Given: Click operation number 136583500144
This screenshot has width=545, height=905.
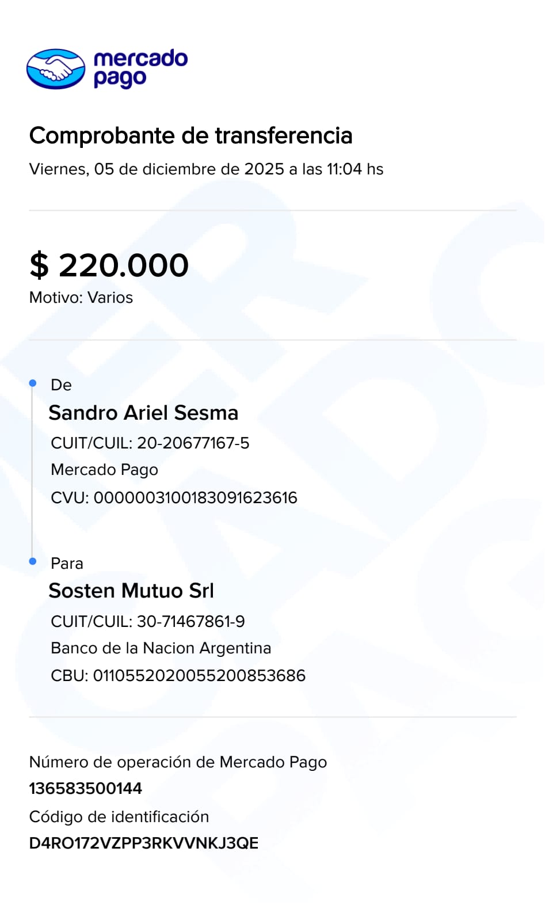Looking at the screenshot, I should click(85, 789).
